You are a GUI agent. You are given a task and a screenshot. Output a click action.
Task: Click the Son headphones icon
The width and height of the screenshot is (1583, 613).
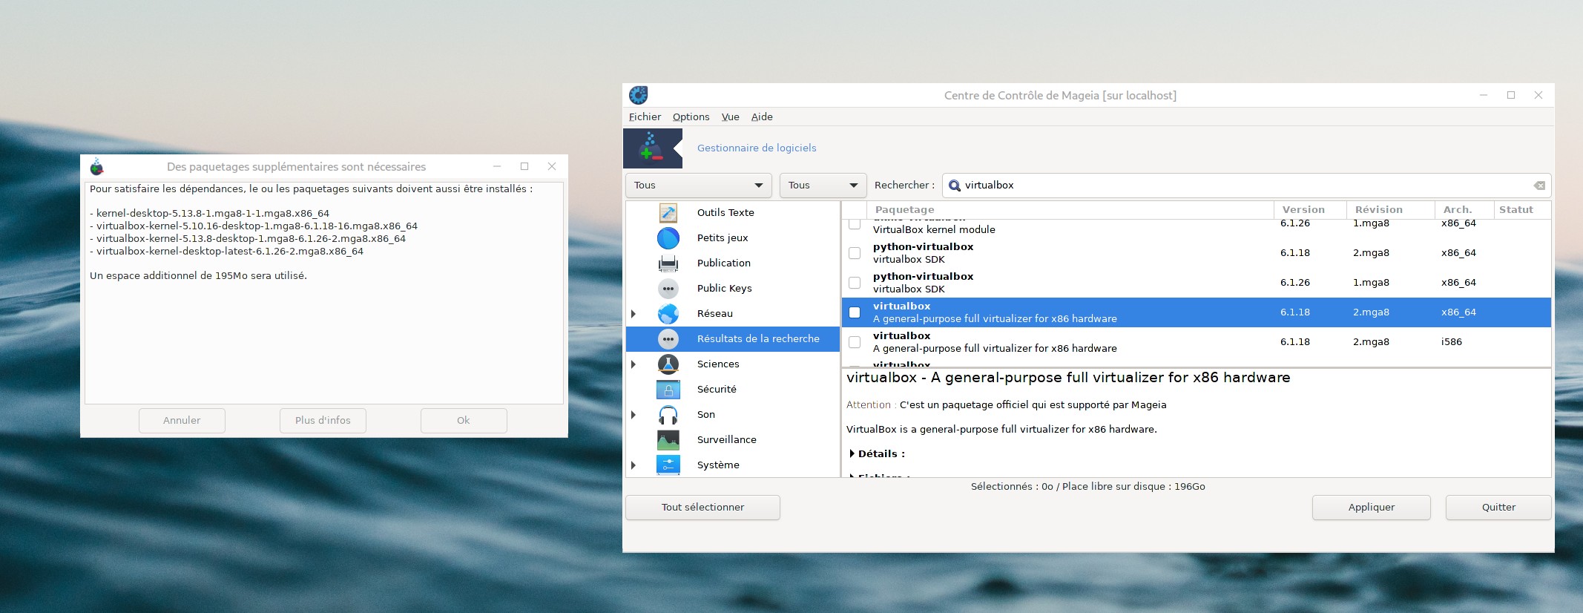pos(668,415)
